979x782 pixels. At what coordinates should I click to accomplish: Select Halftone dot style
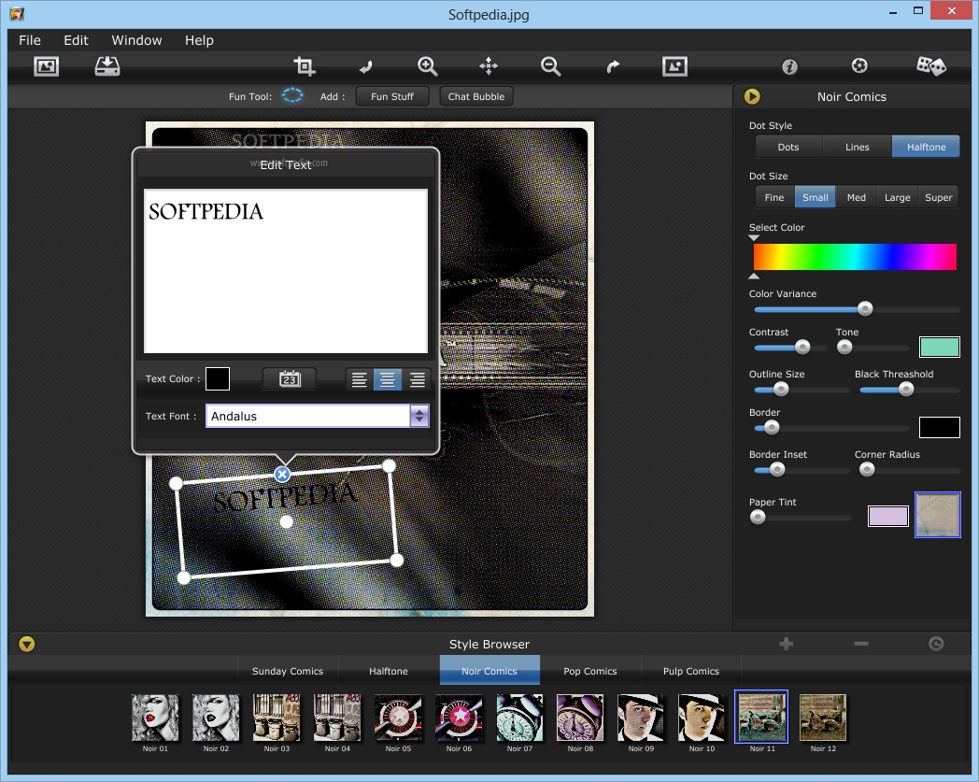[926, 147]
